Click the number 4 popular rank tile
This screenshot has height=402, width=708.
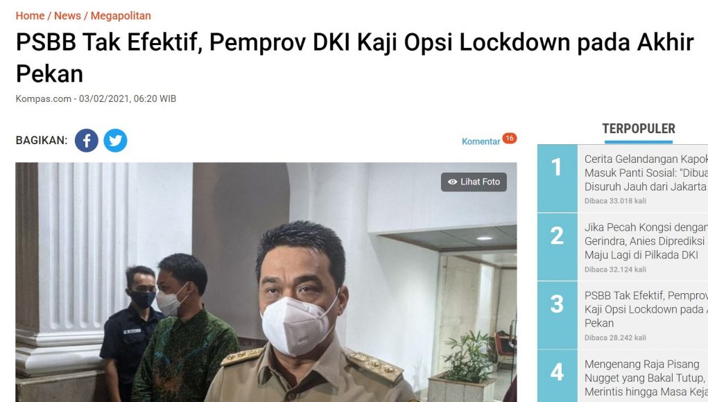coord(557,376)
